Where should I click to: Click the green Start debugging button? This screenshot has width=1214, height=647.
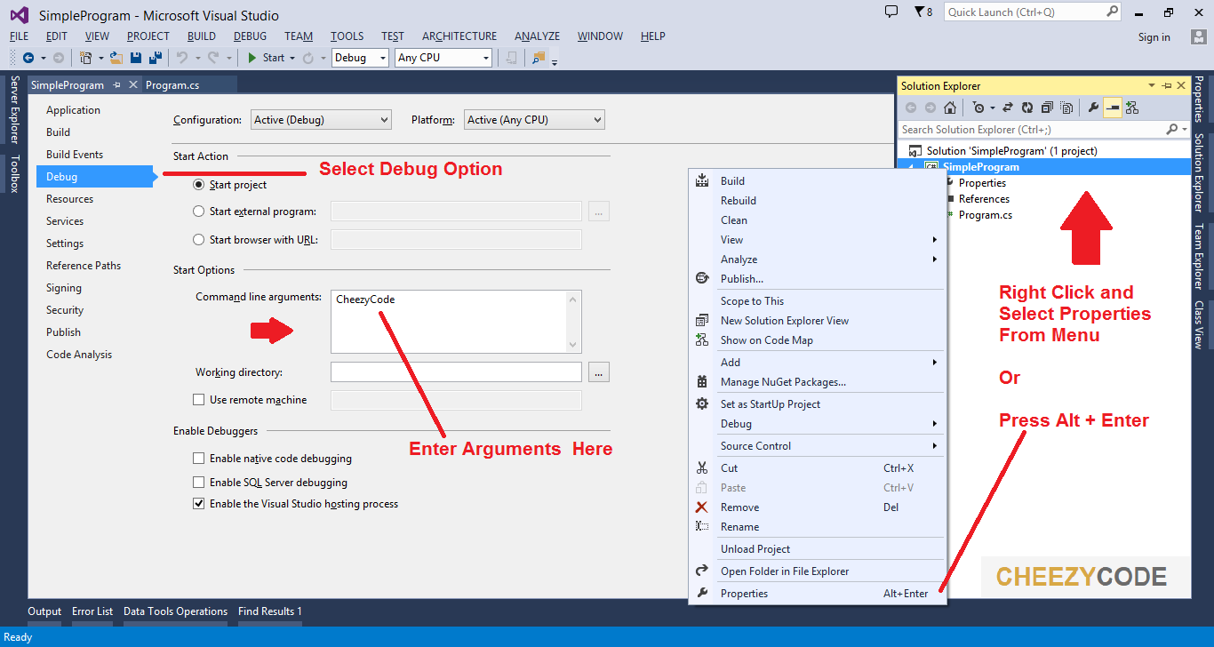[266, 58]
